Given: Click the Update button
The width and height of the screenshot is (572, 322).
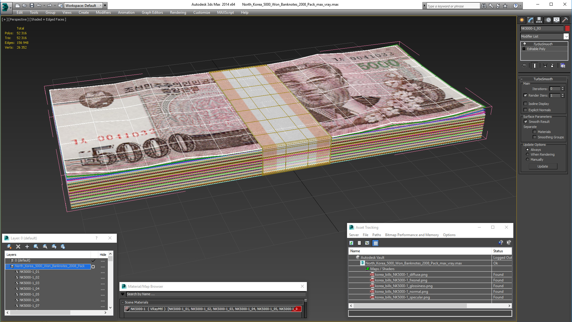Looking at the screenshot, I should coord(543,166).
